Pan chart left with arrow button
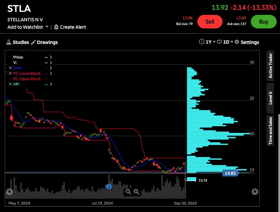 point(9,192)
